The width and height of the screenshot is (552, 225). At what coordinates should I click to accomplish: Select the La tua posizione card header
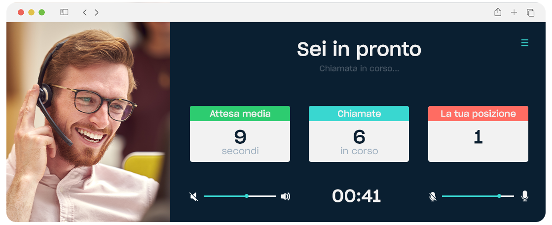click(x=478, y=114)
